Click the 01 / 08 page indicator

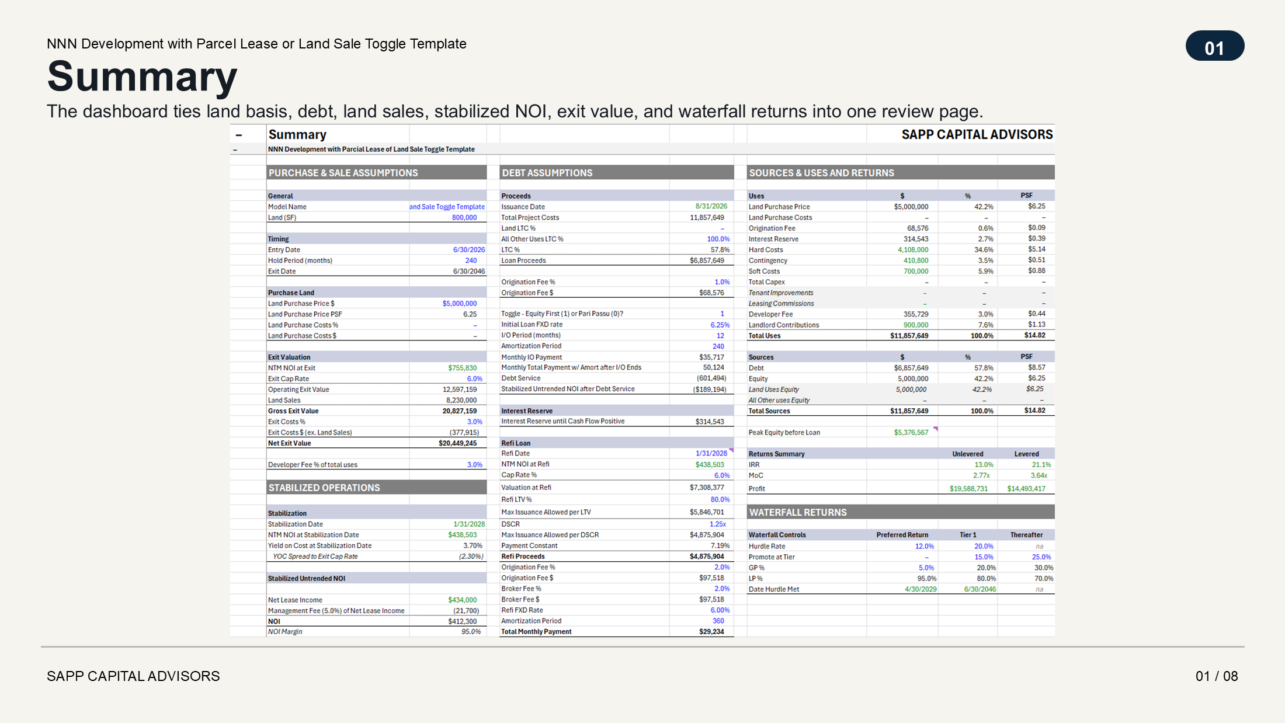(x=1217, y=676)
